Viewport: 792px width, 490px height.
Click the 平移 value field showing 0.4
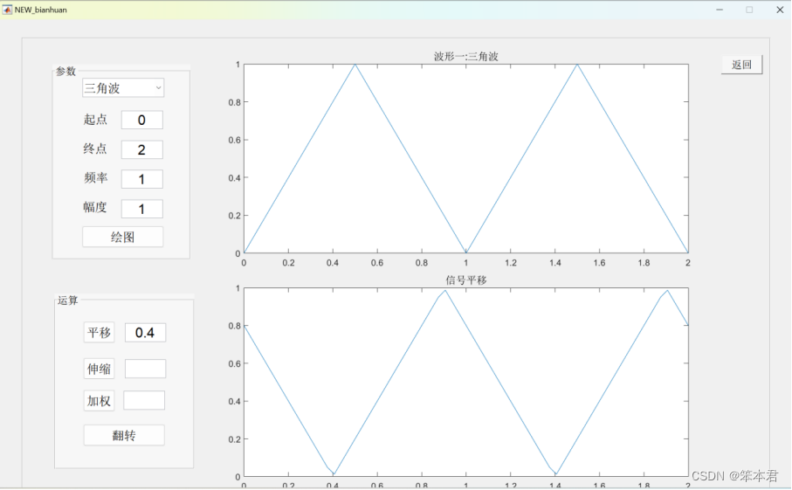146,333
